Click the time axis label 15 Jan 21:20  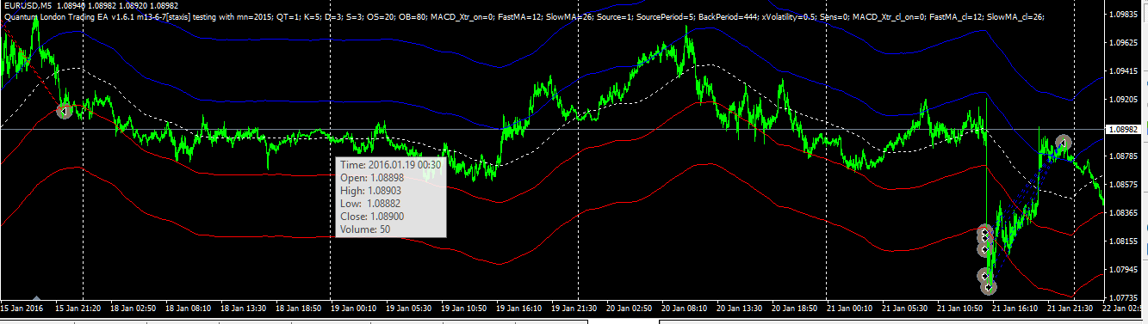(78, 308)
